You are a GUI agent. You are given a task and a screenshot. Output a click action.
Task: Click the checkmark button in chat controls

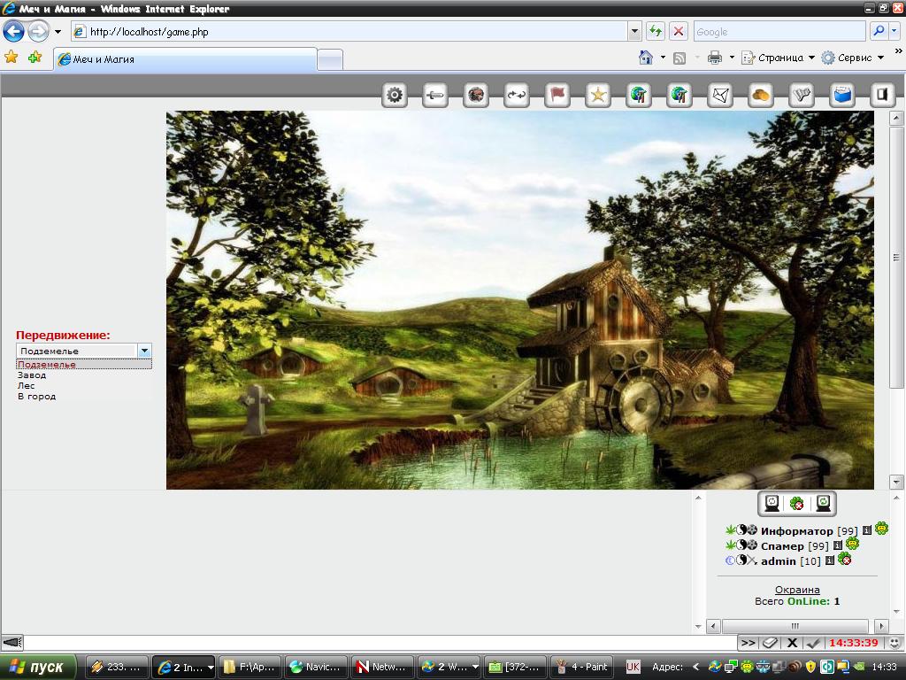point(814,643)
